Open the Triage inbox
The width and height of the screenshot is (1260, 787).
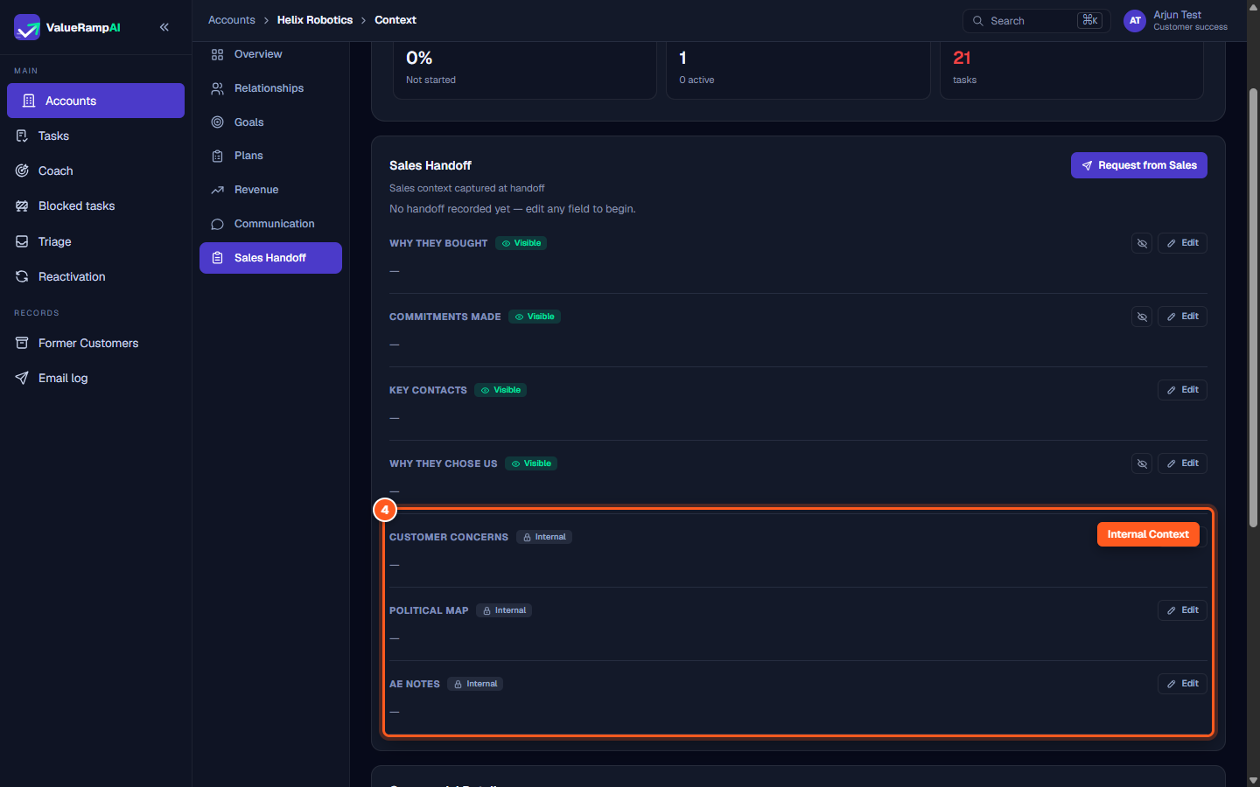point(95,241)
